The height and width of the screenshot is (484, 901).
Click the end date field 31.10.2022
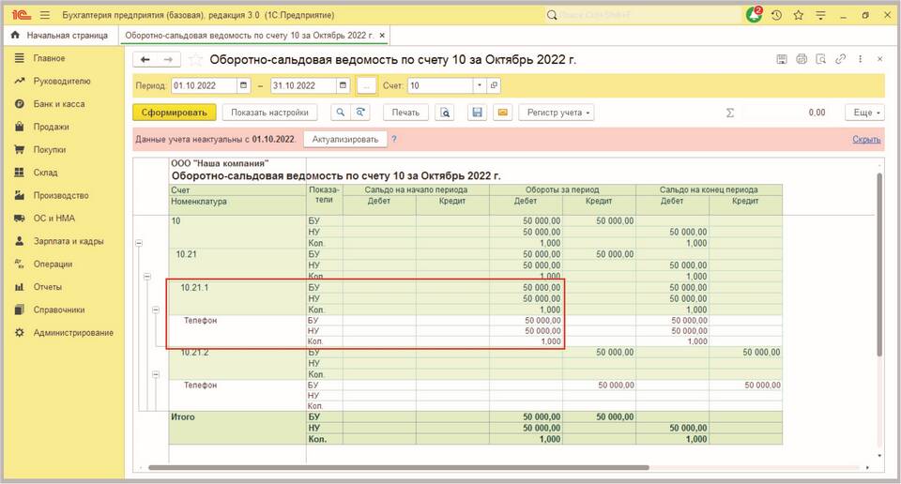[x=303, y=85]
